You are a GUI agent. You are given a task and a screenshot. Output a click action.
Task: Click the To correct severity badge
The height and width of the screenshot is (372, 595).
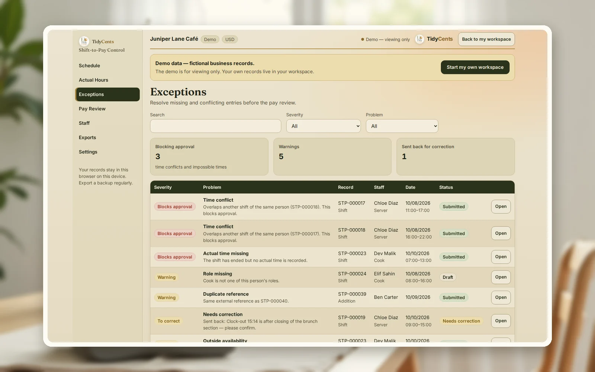(168, 321)
